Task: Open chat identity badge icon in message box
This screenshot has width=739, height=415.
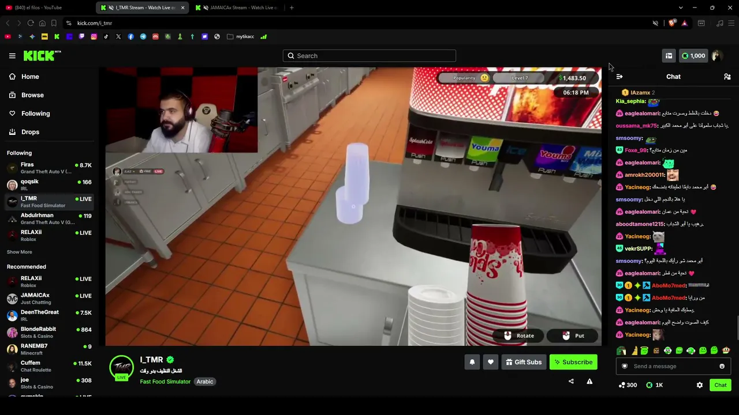Action: click(625, 366)
